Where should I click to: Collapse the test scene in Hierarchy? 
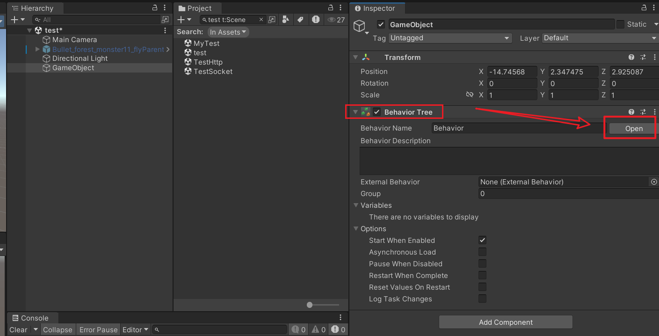29,30
